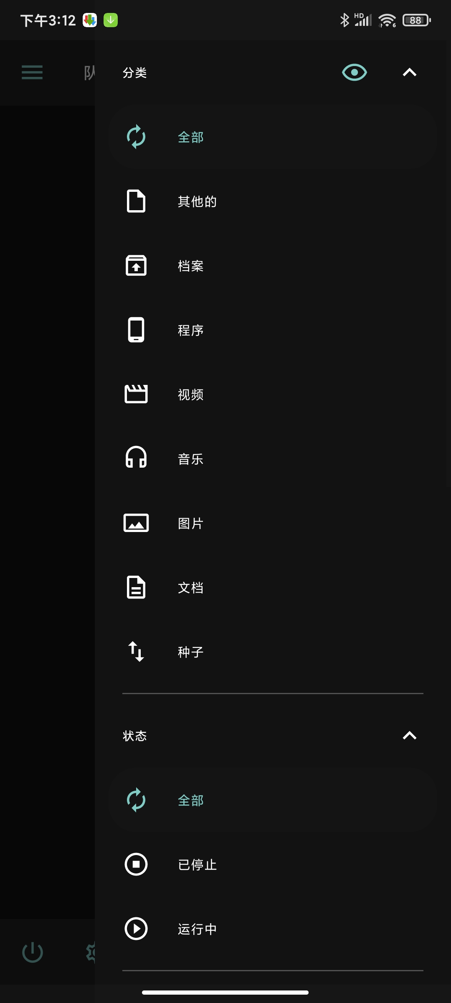Click the document icon for 文档
The width and height of the screenshot is (451, 1003).
point(136,587)
